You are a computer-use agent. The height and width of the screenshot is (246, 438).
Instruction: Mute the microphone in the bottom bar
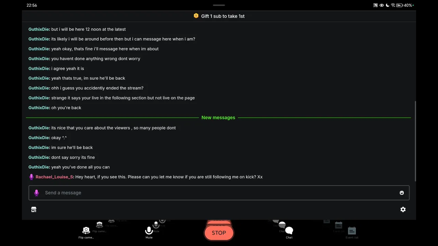(149, 232)
